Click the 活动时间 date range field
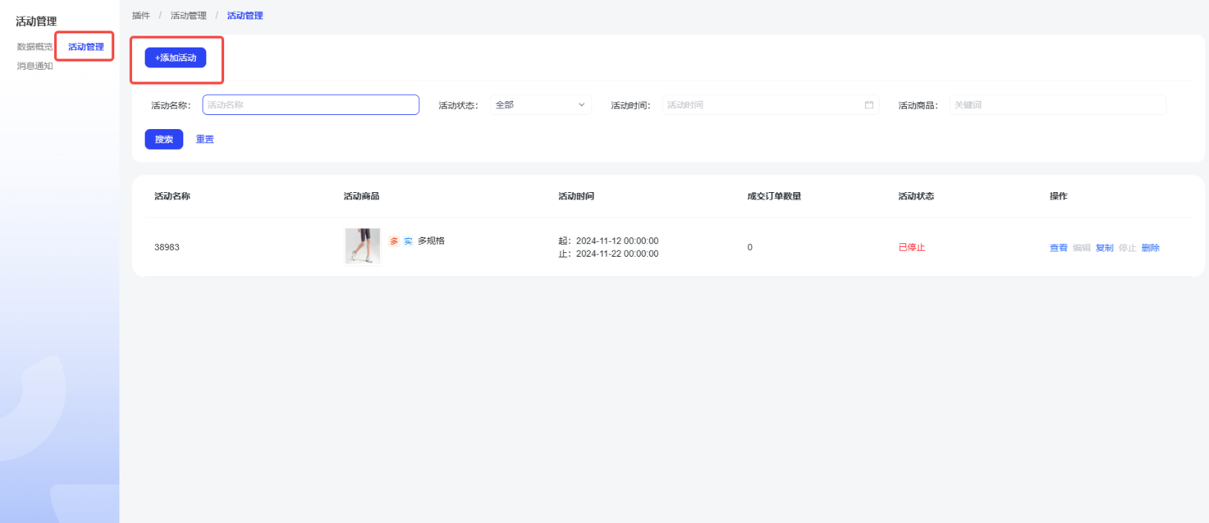The width and height of the screenshot is (1209, 523). pyautogui.click(x=761, y=105)
